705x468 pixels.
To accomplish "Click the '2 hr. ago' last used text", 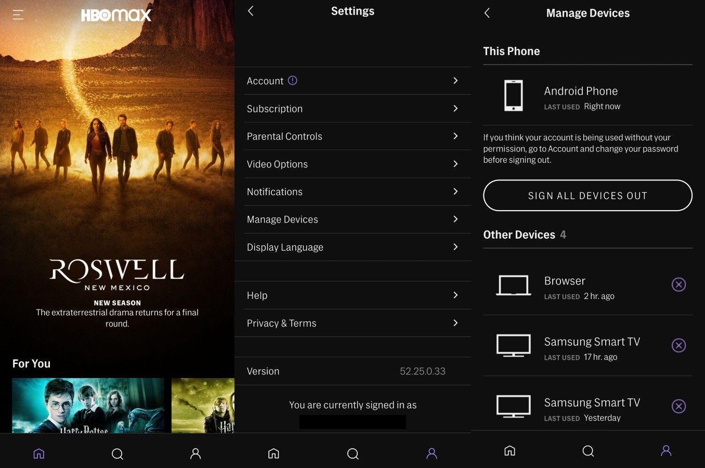I will (x=599, y=296).
